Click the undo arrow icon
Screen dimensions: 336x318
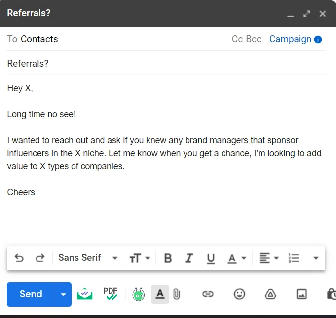pos(19,258)
